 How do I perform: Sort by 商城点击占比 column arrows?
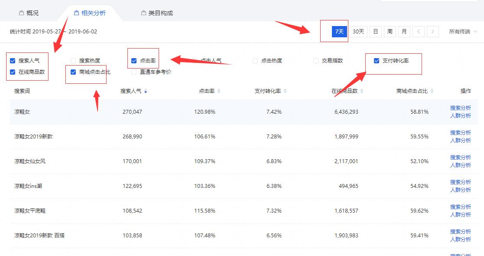(x=432, y=91)
